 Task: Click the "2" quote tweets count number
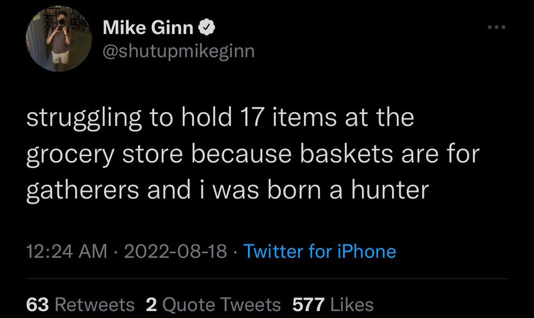click(x=151, y=305)
